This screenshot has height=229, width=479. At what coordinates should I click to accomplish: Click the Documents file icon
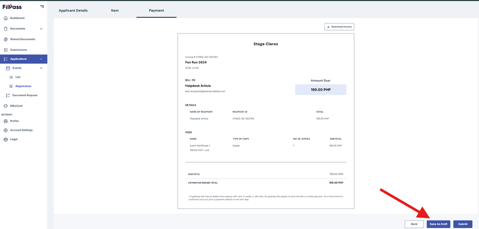(6, 29)
